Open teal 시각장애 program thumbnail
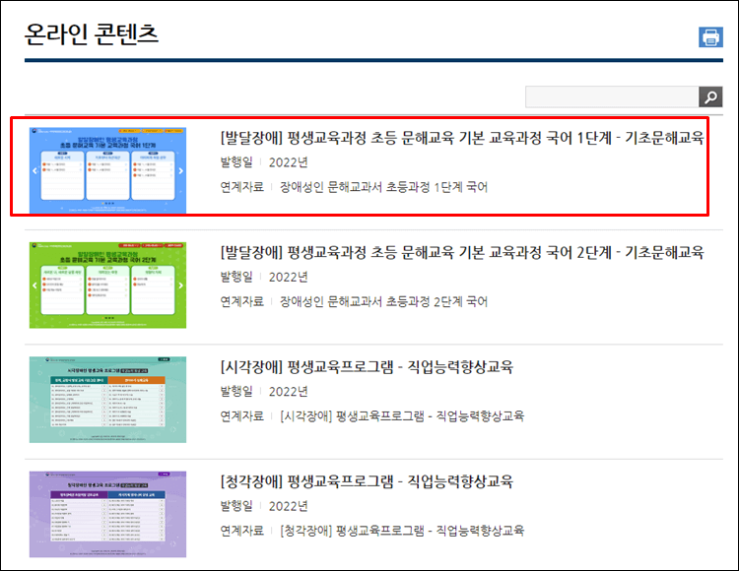The height and width of the screenshot is (571, 739). click(108, 400)
